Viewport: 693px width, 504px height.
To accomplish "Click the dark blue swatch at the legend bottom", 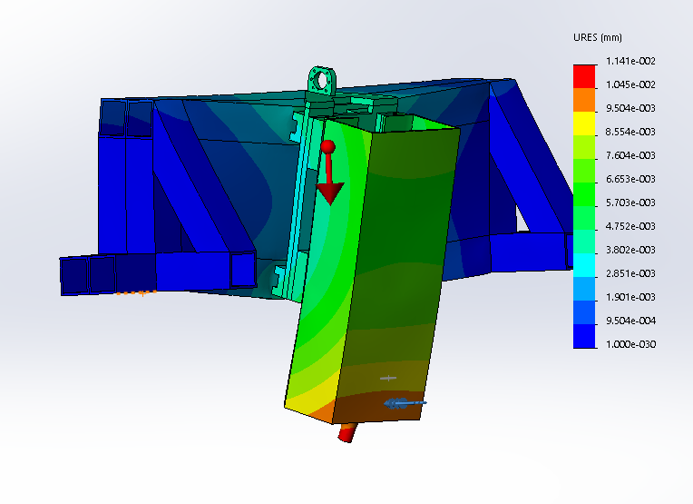I will (585, 338).
